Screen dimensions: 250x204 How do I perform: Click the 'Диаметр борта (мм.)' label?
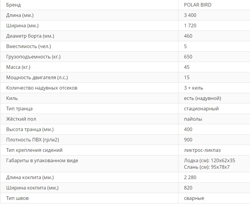[30, 36]
